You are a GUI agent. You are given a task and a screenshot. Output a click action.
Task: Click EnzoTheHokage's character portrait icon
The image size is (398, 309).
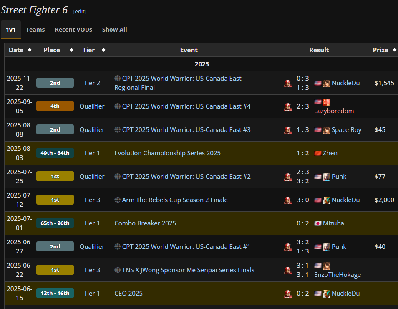327,266
